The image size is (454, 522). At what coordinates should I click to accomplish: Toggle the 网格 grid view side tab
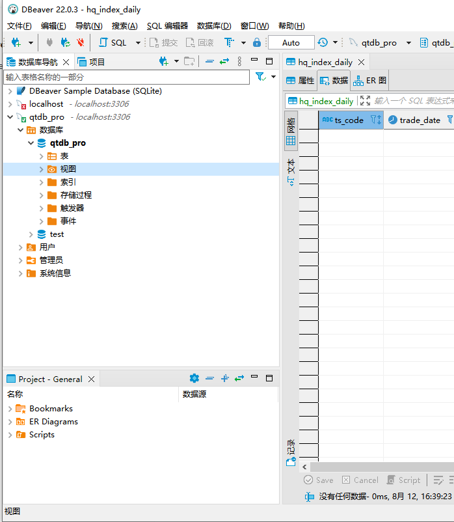coord(291,130)
